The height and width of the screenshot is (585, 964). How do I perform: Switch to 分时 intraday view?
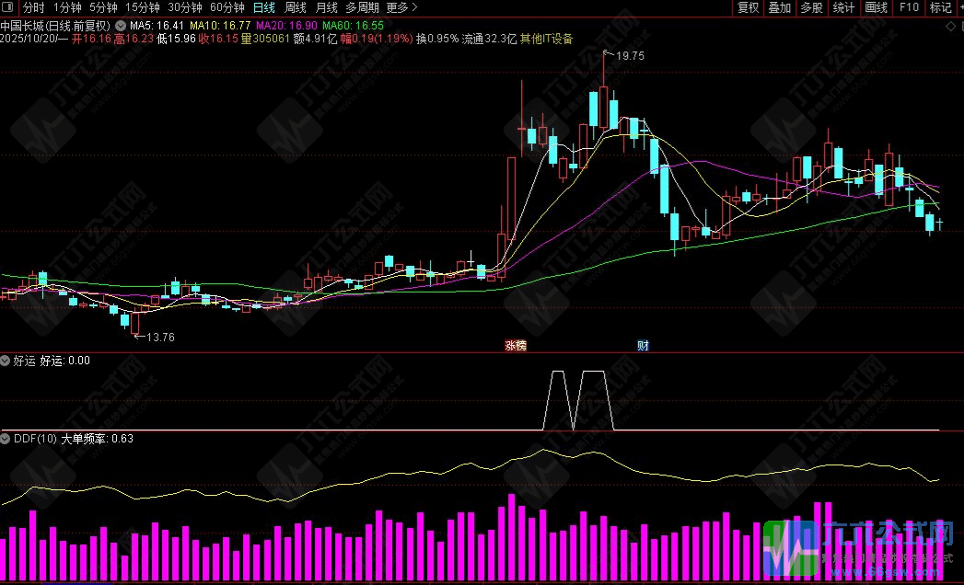(33, 7)
